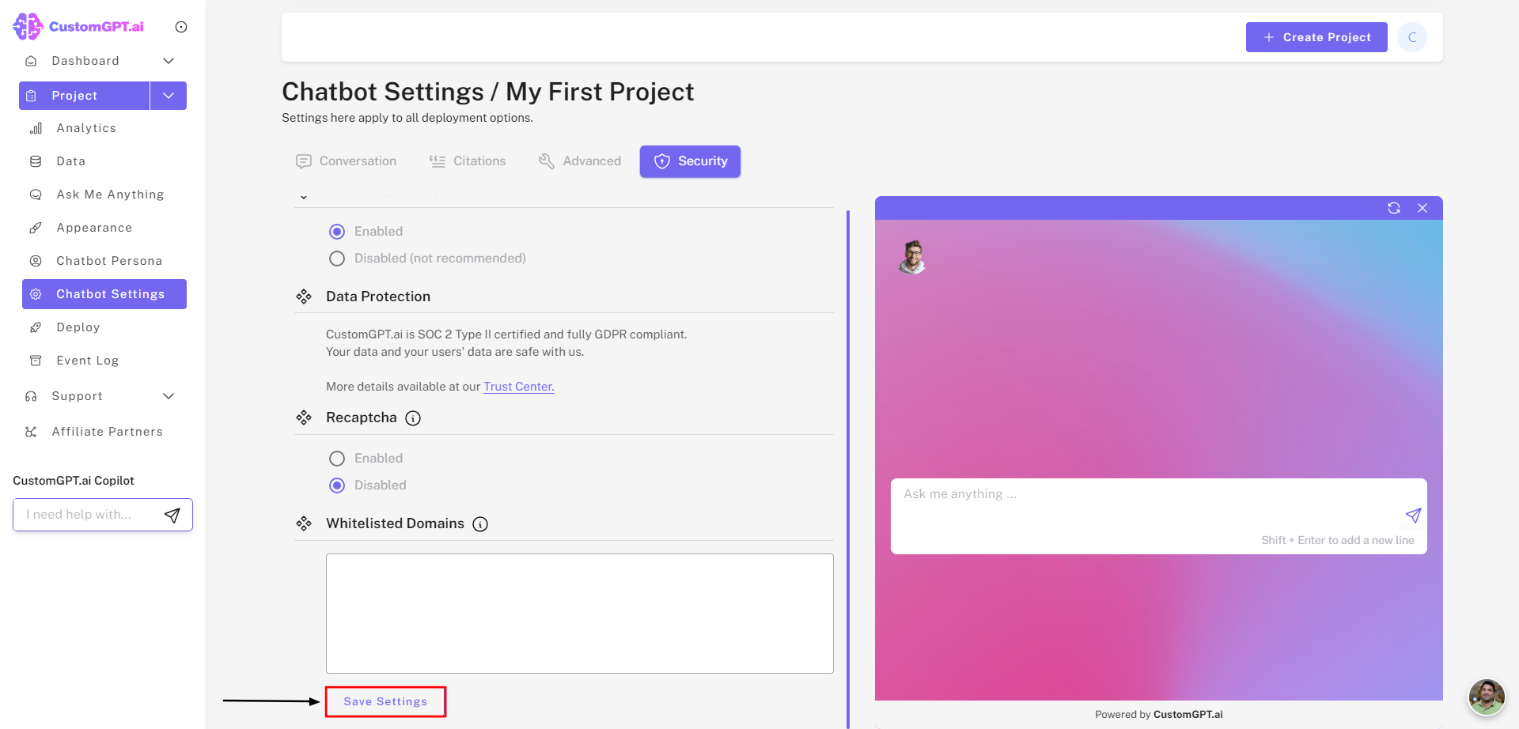
Task: Show Whitelisted Domains info tooltip icon
Action: coord(480,524)
